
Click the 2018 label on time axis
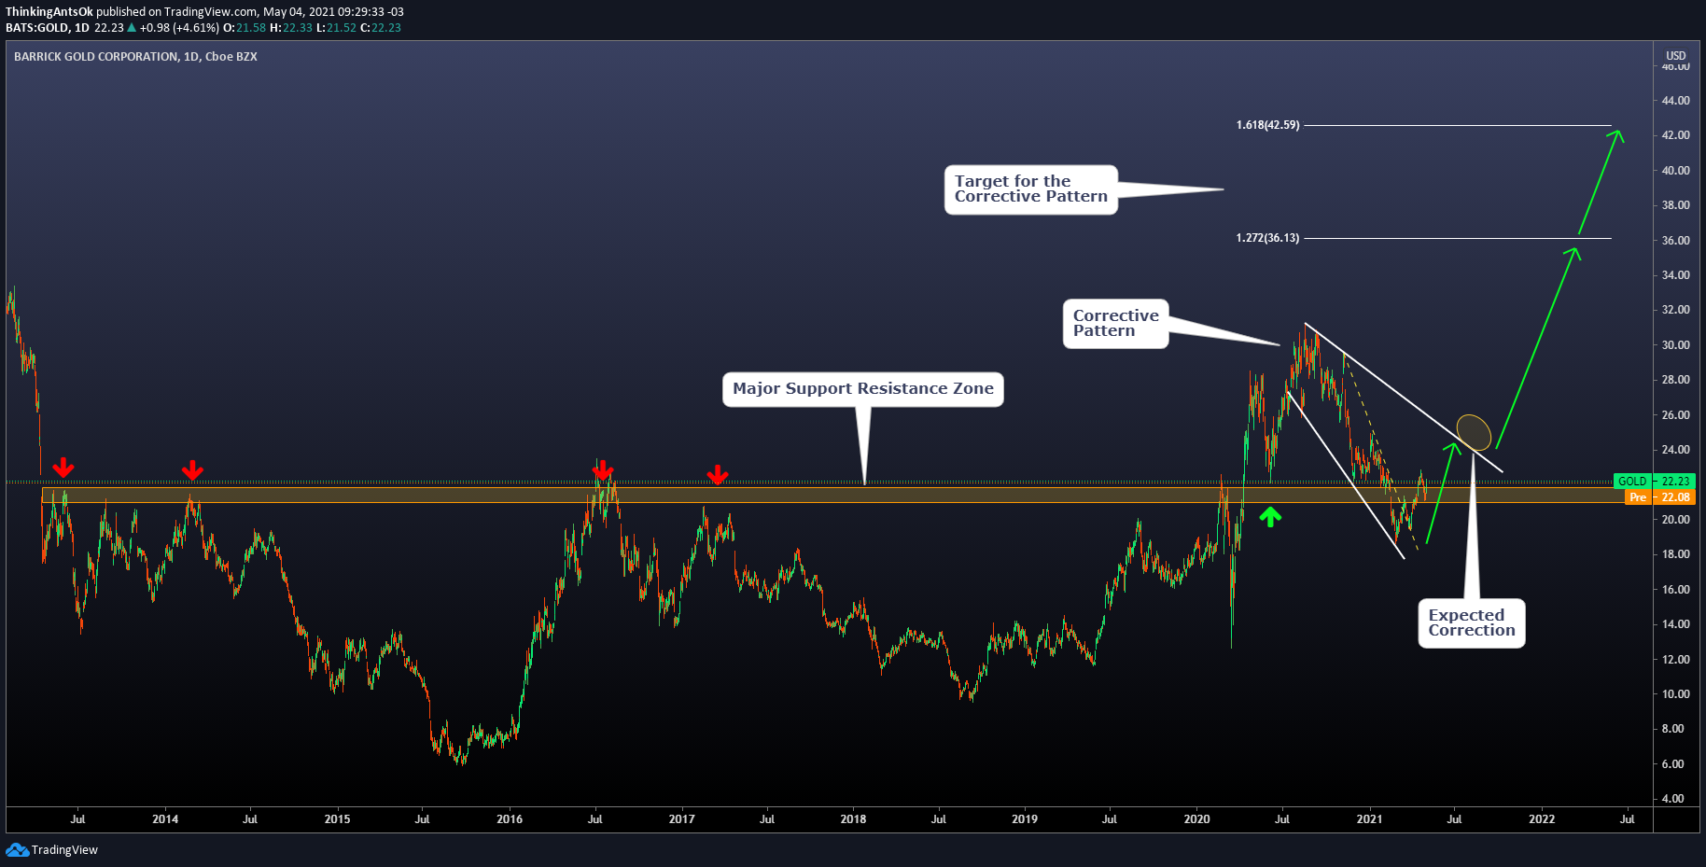click(853, 819)
